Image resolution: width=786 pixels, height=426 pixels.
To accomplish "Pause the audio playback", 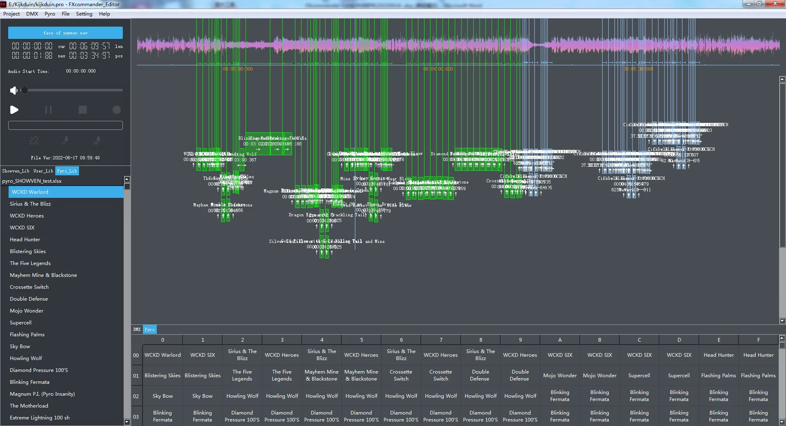I will (x=48, y=110).
